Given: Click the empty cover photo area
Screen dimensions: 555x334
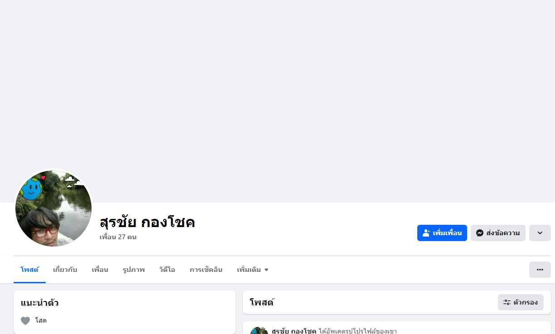Looking at the screenshot, I should click(x=277, y=91).
